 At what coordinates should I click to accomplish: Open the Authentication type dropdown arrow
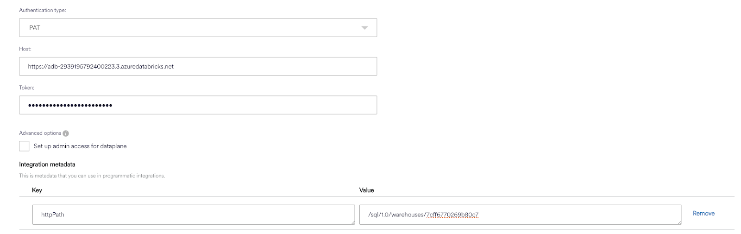(364, 28)
